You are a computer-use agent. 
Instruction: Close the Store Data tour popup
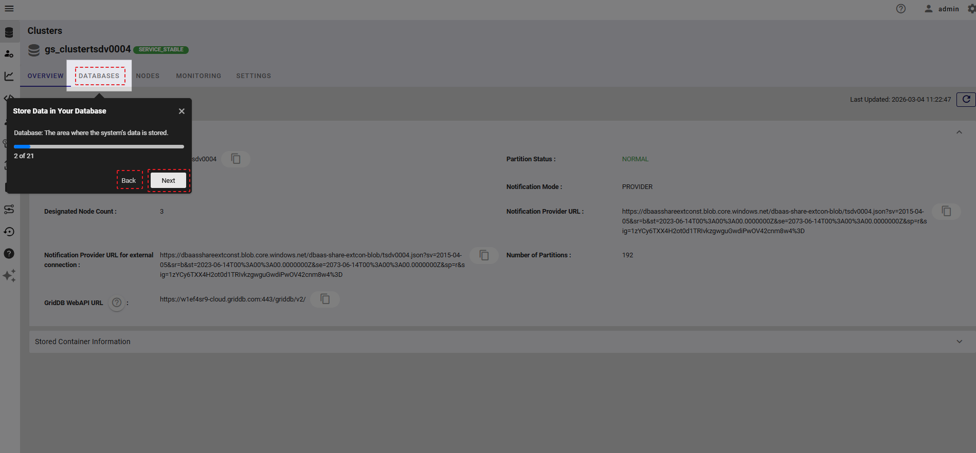(x=182, y=111)
